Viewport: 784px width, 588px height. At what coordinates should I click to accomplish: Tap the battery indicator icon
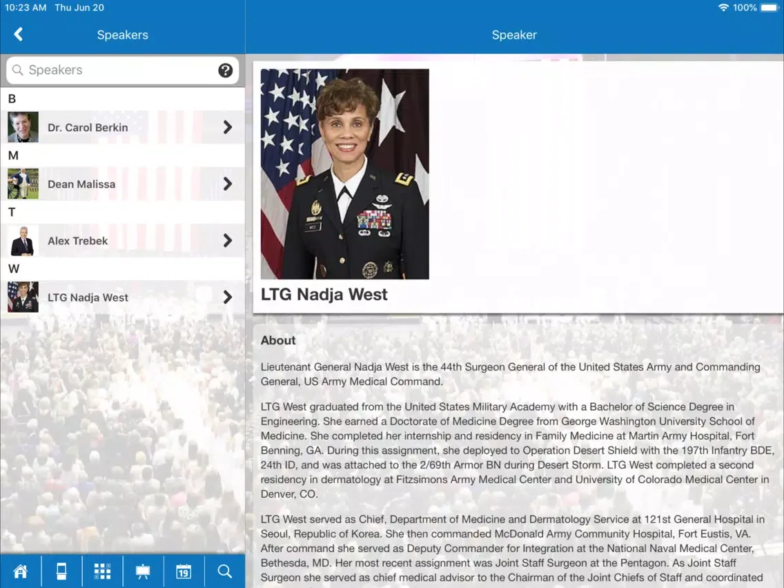770,8
